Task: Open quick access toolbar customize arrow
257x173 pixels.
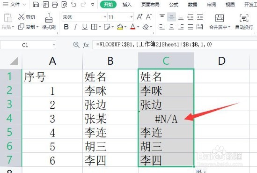Action: tap(93, 5)
